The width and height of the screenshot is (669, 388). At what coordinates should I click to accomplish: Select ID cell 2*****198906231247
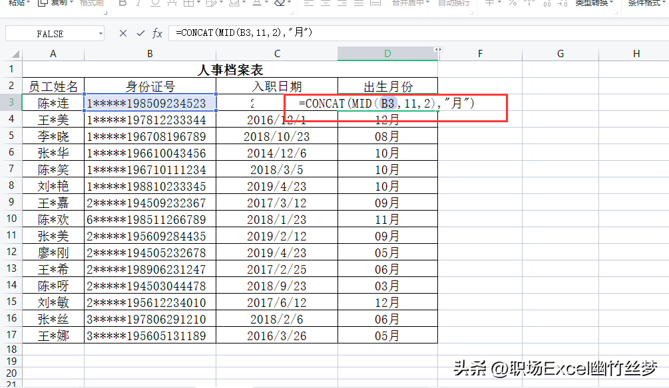click(150, 269)
